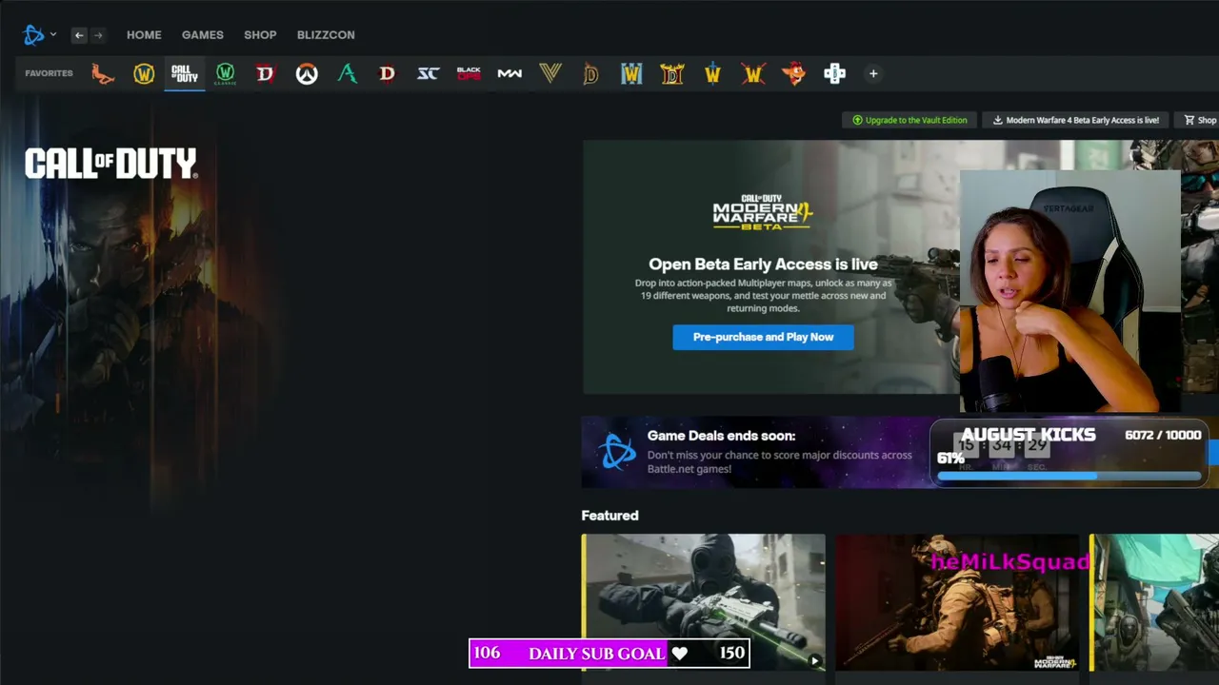This screenshot has width=1219, height=685.
Task: Open the Diablo II flaming D icon
Action: [x=672, y=73]
